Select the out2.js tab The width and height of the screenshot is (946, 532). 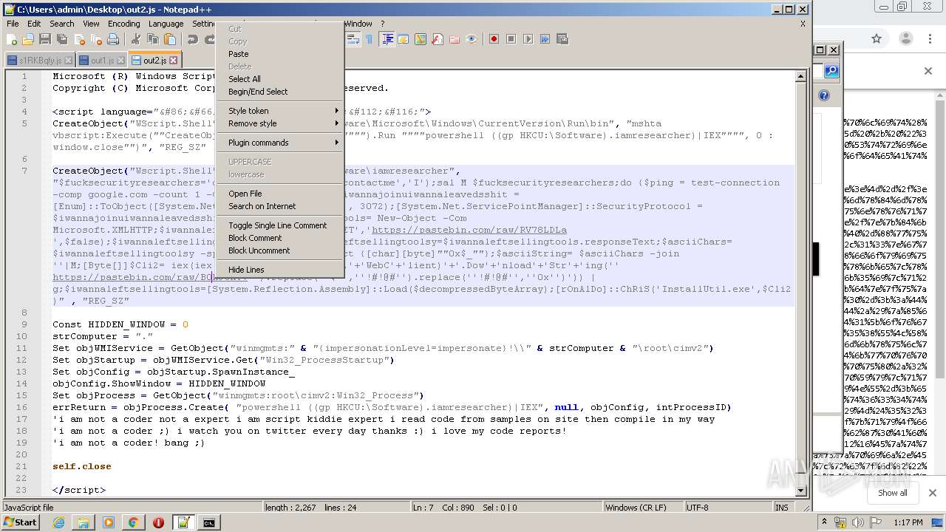click(x=154, y=60)
